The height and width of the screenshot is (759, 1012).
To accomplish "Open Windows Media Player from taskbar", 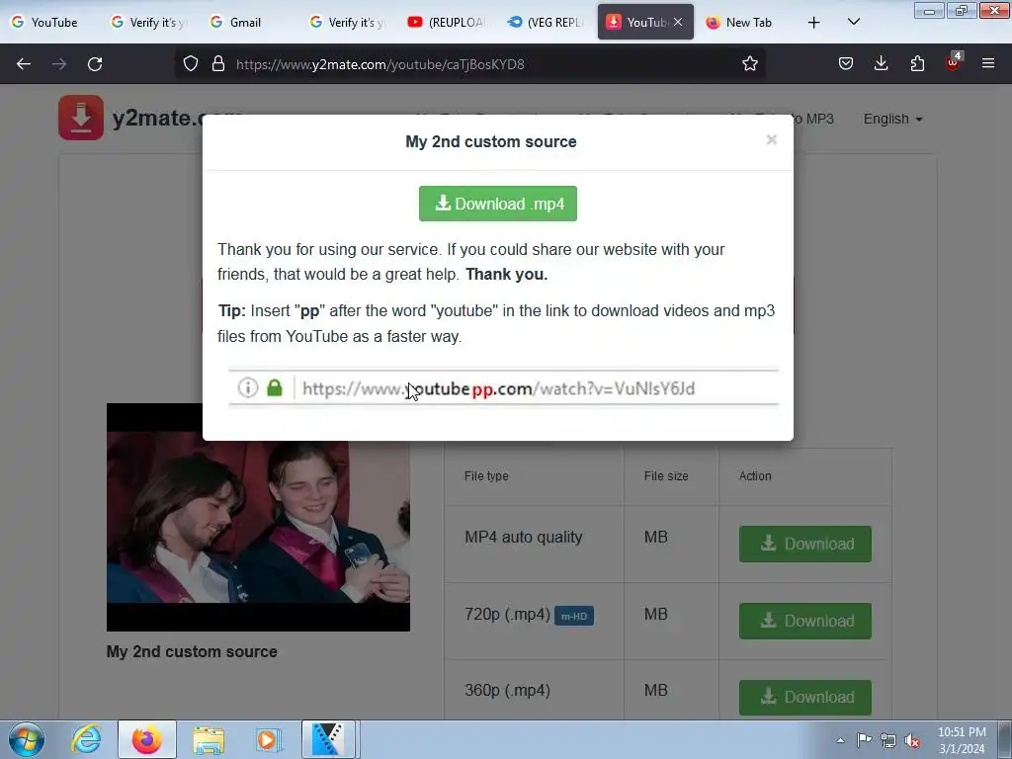I will [268, 740].
